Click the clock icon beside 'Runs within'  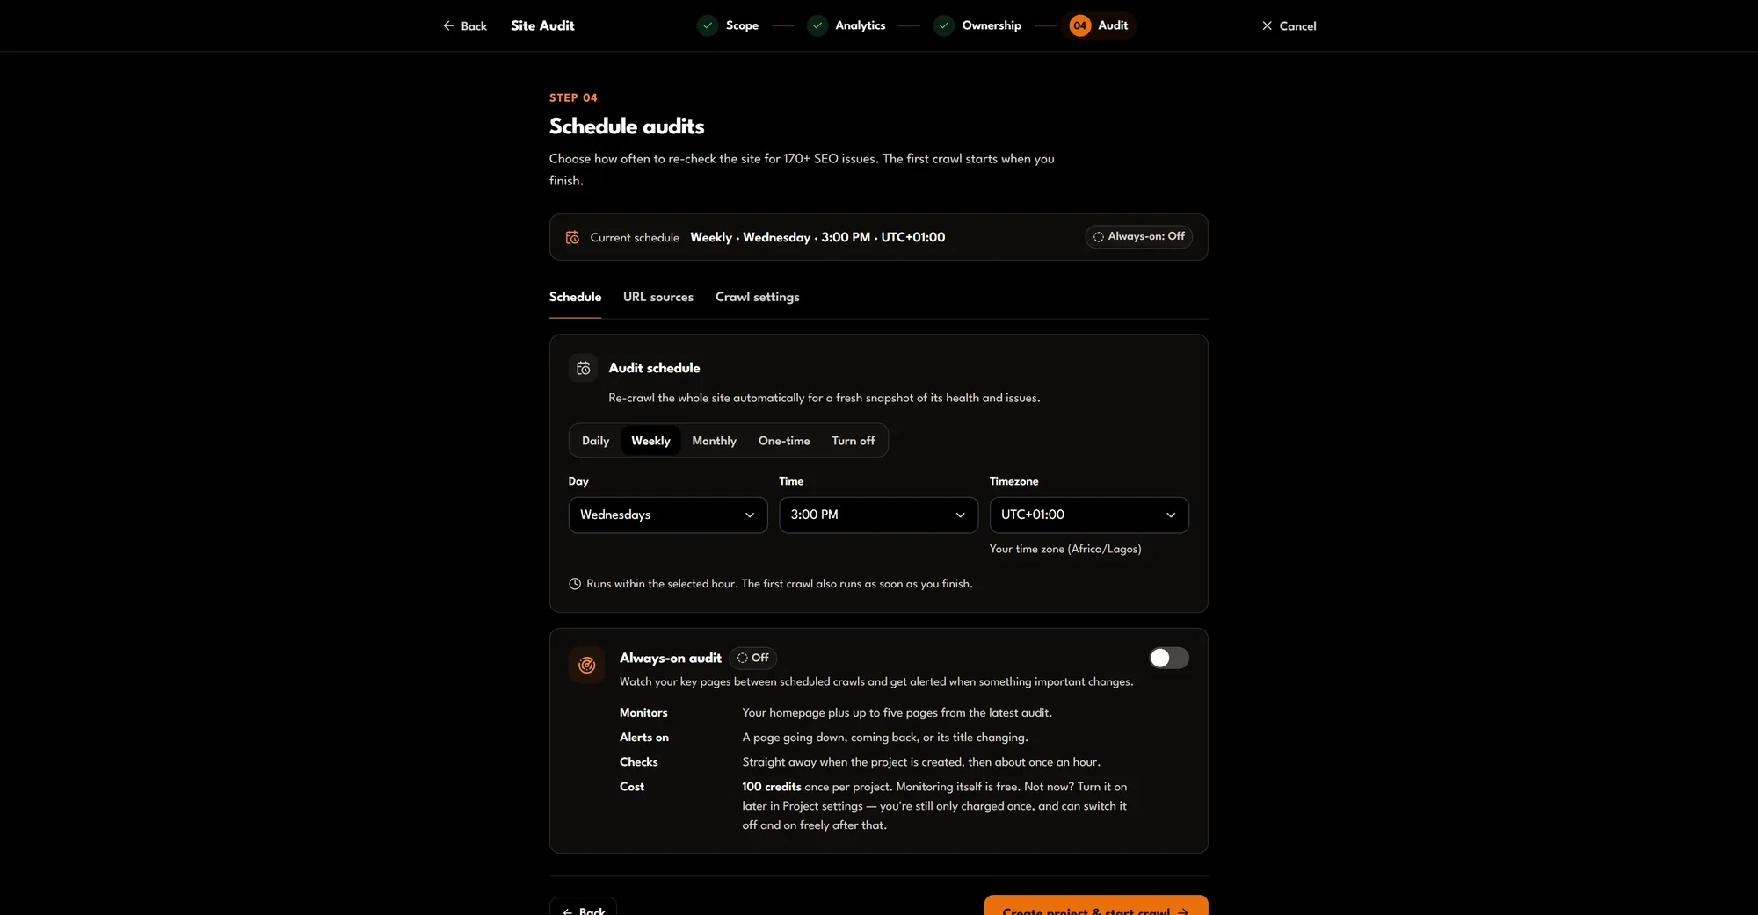pos(575,584)
